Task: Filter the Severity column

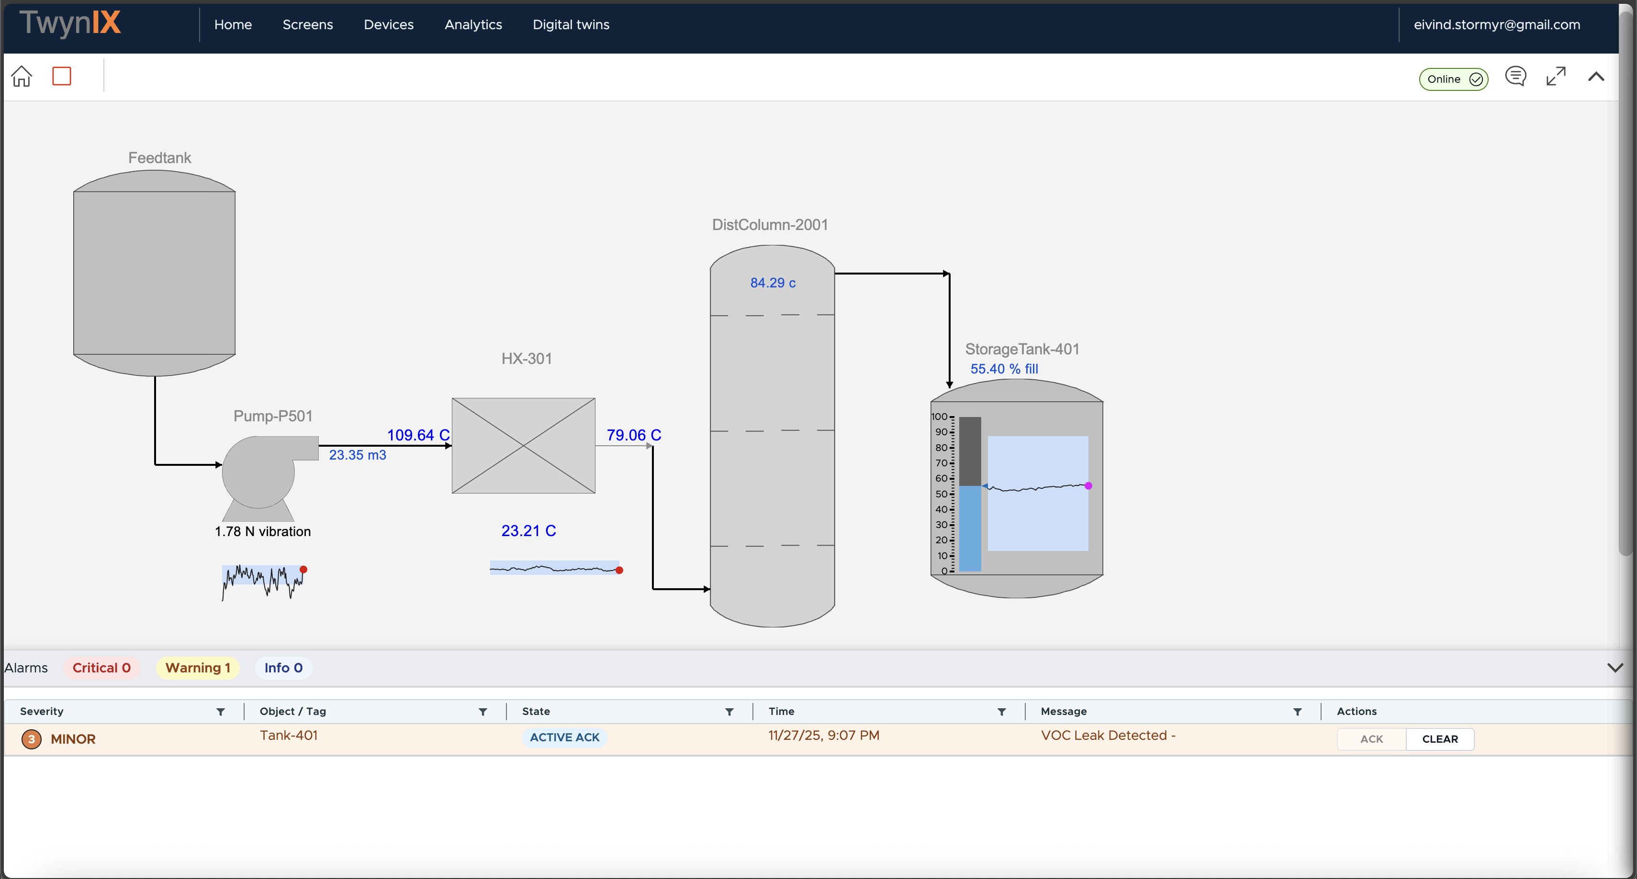Action: [x=221, y=711]
